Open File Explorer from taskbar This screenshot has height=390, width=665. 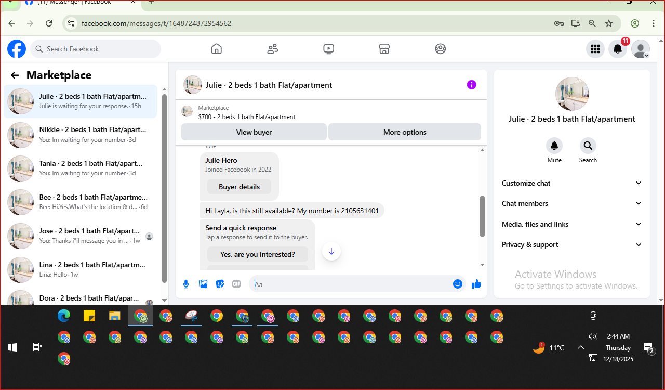click(115, 316)
